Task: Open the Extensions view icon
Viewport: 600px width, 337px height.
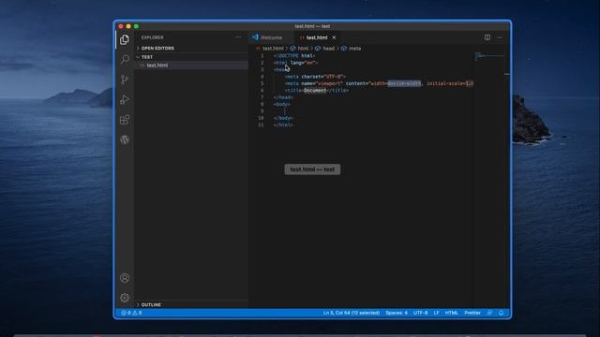Action: coord(125,120)
